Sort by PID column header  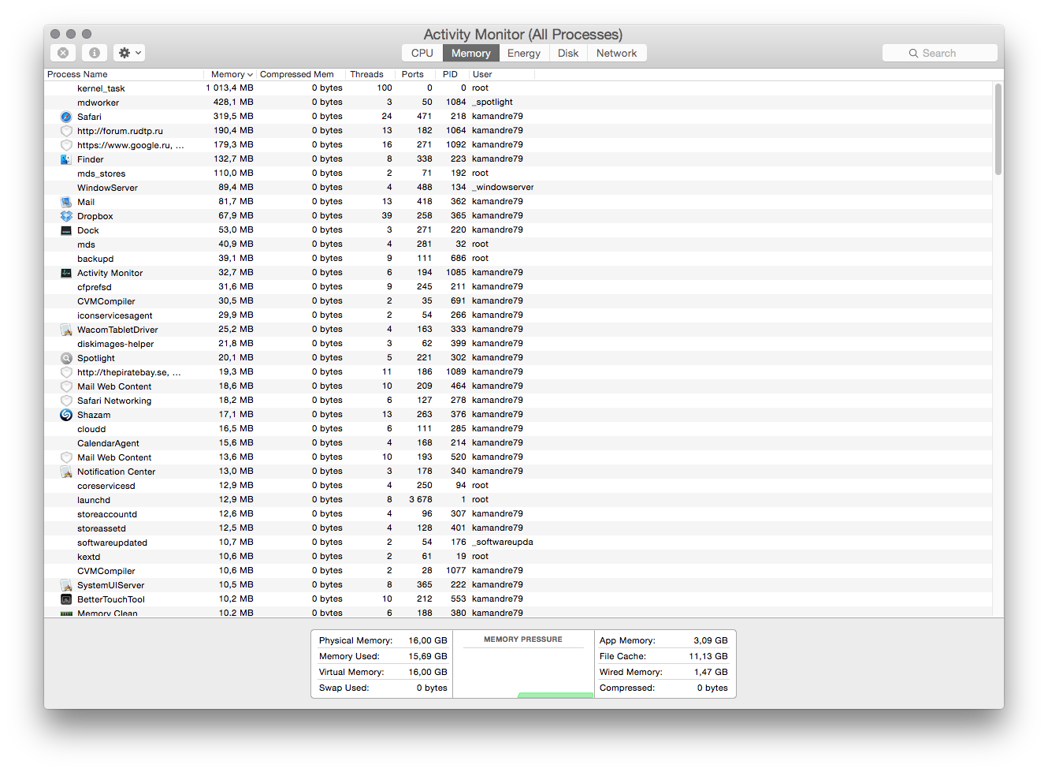coord(452,74)
